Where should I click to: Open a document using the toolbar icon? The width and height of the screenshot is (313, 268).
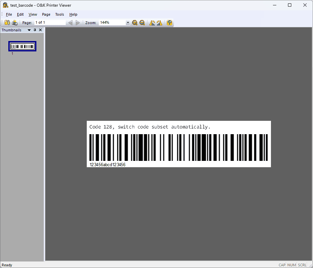click(x=7, y=22)
